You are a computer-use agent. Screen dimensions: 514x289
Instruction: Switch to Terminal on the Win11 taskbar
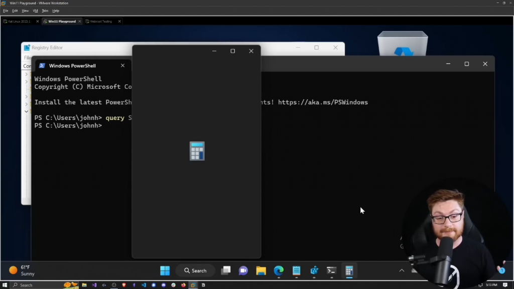click(x=331, y=270)
